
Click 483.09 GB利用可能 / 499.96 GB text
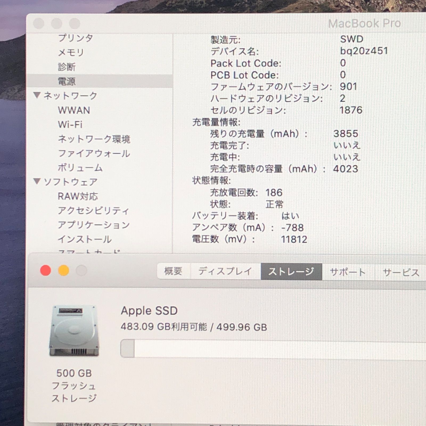point(194,327)
